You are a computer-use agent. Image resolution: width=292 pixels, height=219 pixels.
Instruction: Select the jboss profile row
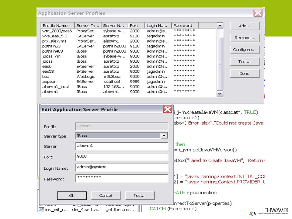click(129, 61)
